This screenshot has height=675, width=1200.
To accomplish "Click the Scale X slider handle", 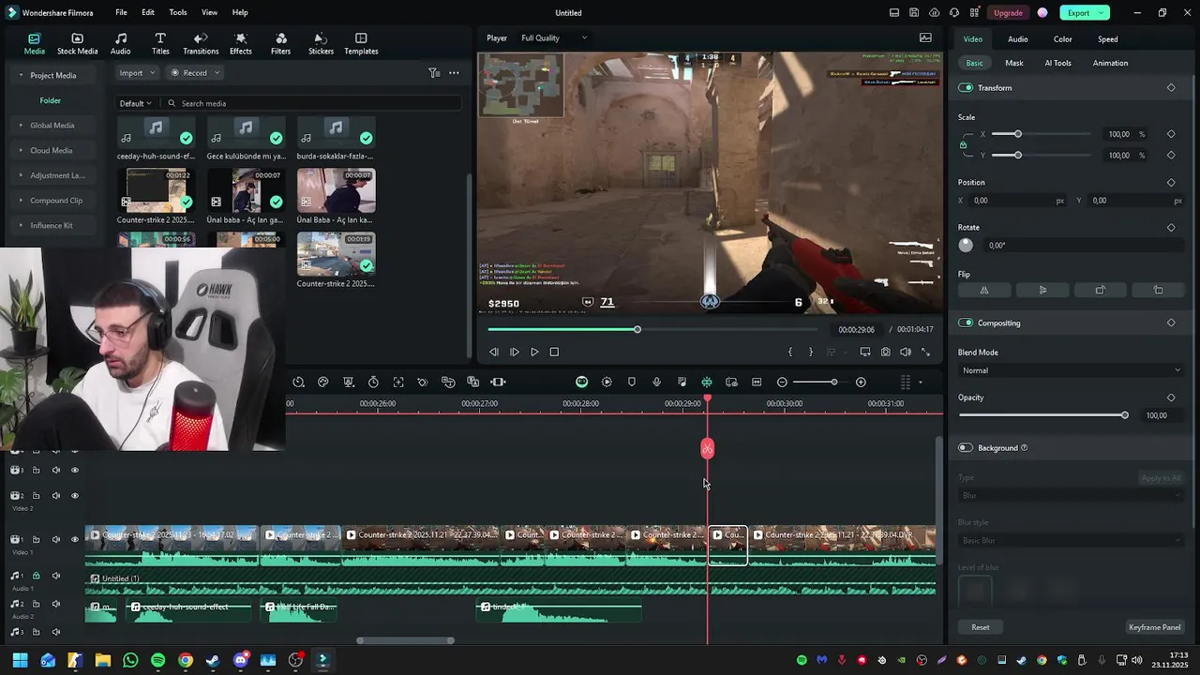I will click(x=1018, y=134).
